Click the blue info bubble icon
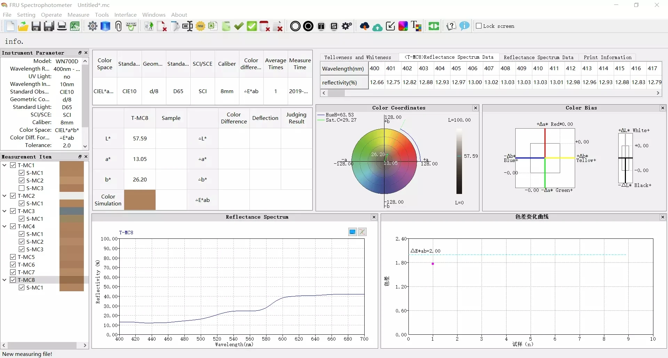The image size is (668, 358). point(464,26)
